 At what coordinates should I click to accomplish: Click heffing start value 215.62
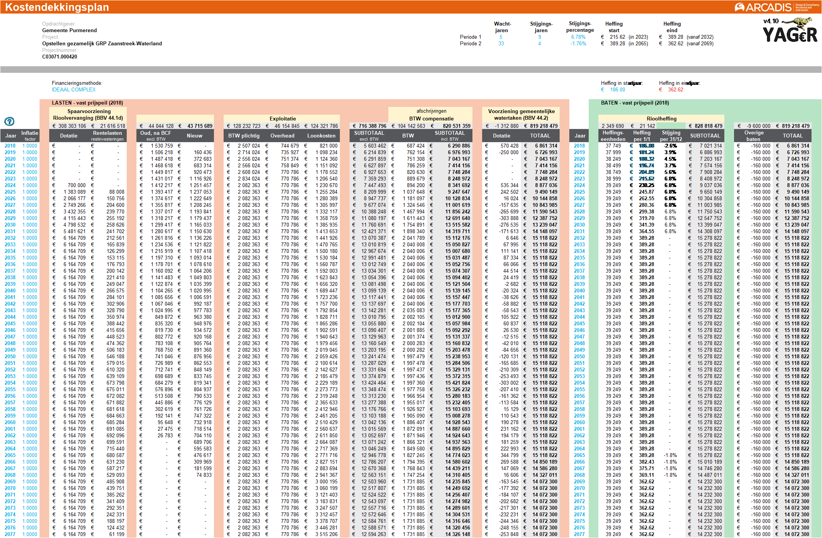coord(617,37)
